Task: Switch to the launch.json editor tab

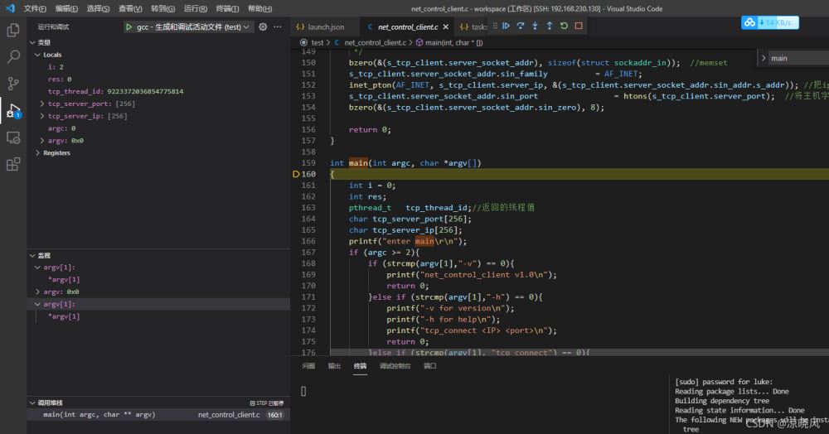Action: (x=325, y=27)
